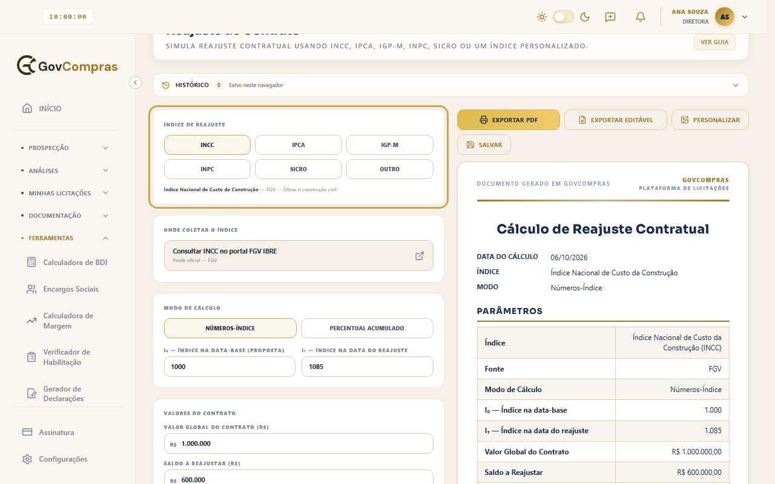Expand the Análises menu section
Image resolution: width=775 pixels, height=484 pixels.
tap(67, 171)
